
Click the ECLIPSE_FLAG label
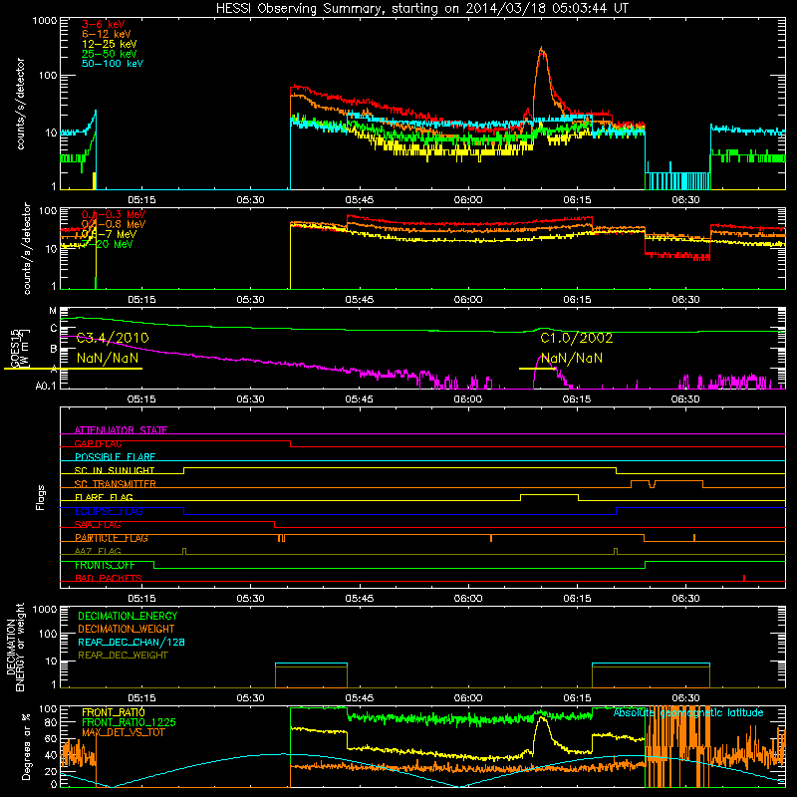coord(109,511)
